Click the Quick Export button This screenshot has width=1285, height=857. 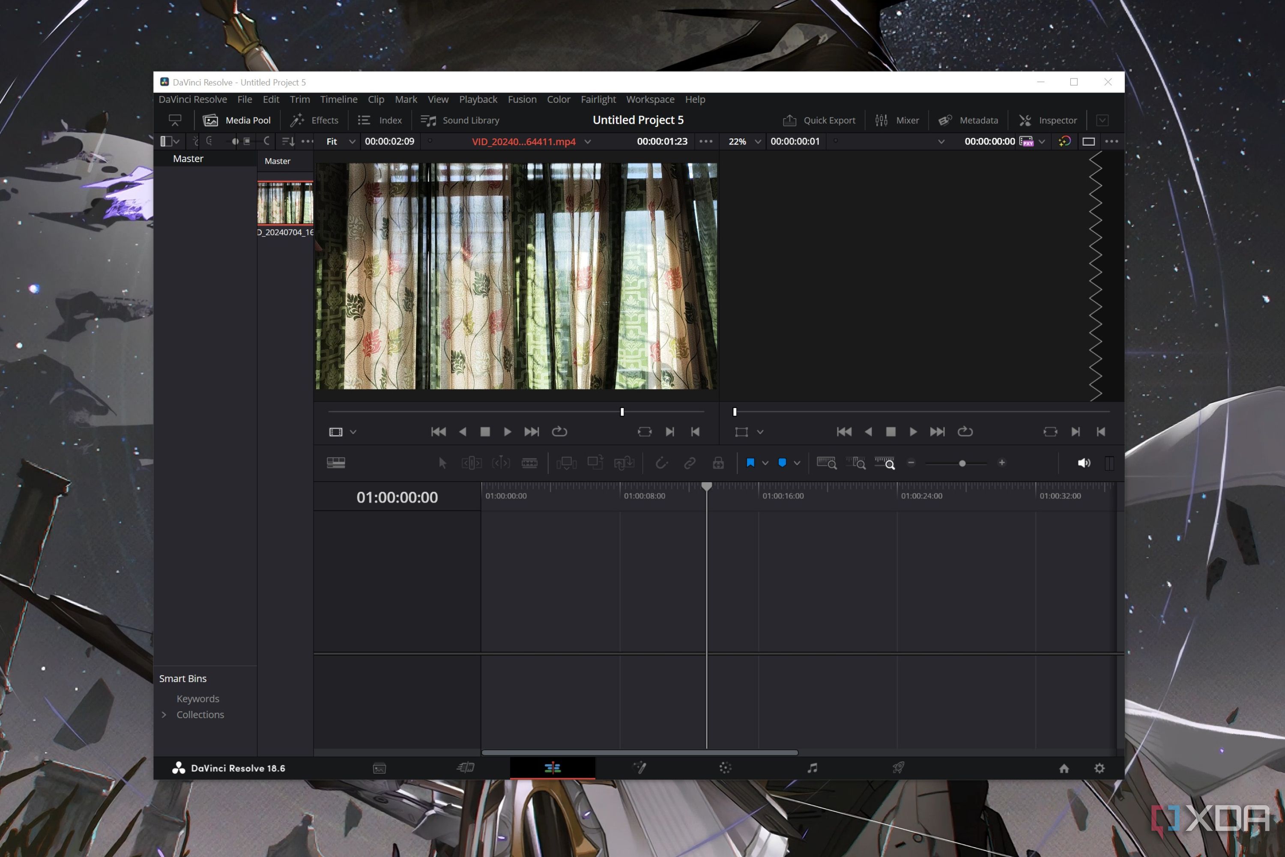[819, 120]
